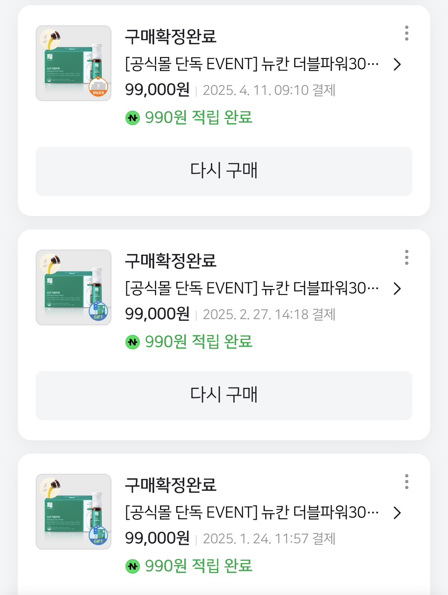
Task: Open more options for the February 27 order
Action: (x=406, y=257)
